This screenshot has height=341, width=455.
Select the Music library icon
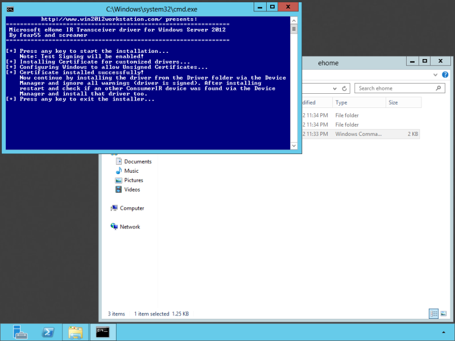pyautogui.click(x=118, y=170)
